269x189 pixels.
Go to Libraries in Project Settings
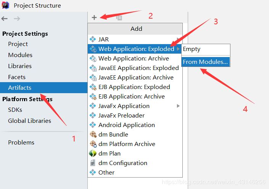coord(20,66)
